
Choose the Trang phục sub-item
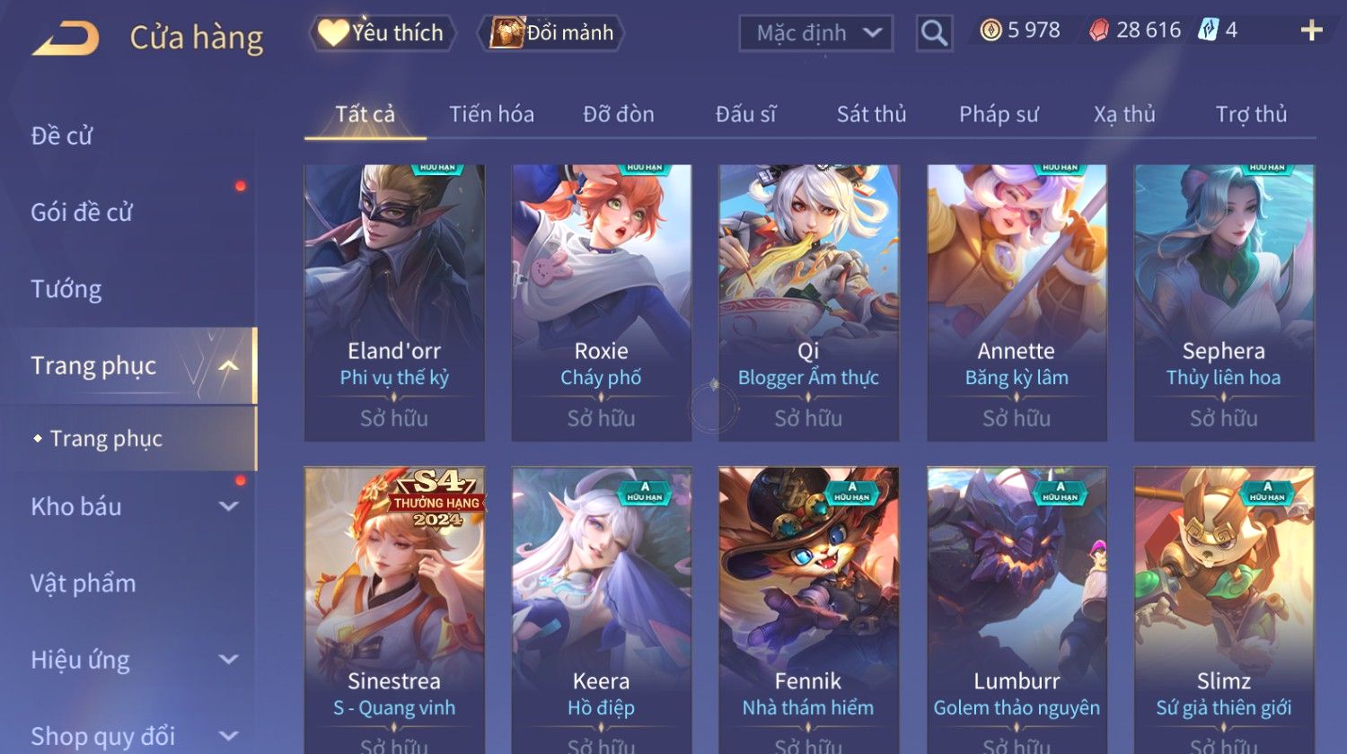click(106, 438)
